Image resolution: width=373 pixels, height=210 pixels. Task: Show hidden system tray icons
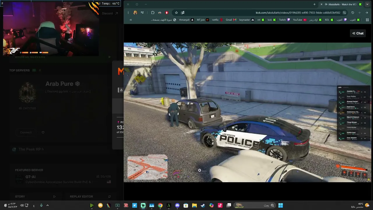(47, 205)
